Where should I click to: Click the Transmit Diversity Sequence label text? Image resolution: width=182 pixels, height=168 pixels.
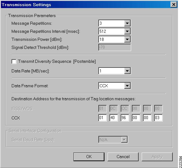[57, 61]
